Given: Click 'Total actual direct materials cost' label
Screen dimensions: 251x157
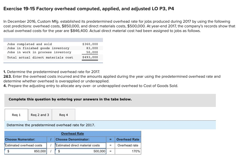Looking at the screenshot, I should (x=40, y=58).
